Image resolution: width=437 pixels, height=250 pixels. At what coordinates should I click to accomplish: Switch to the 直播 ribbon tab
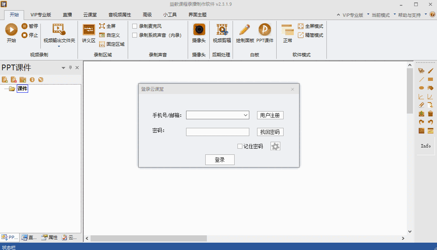click(67, 14)
